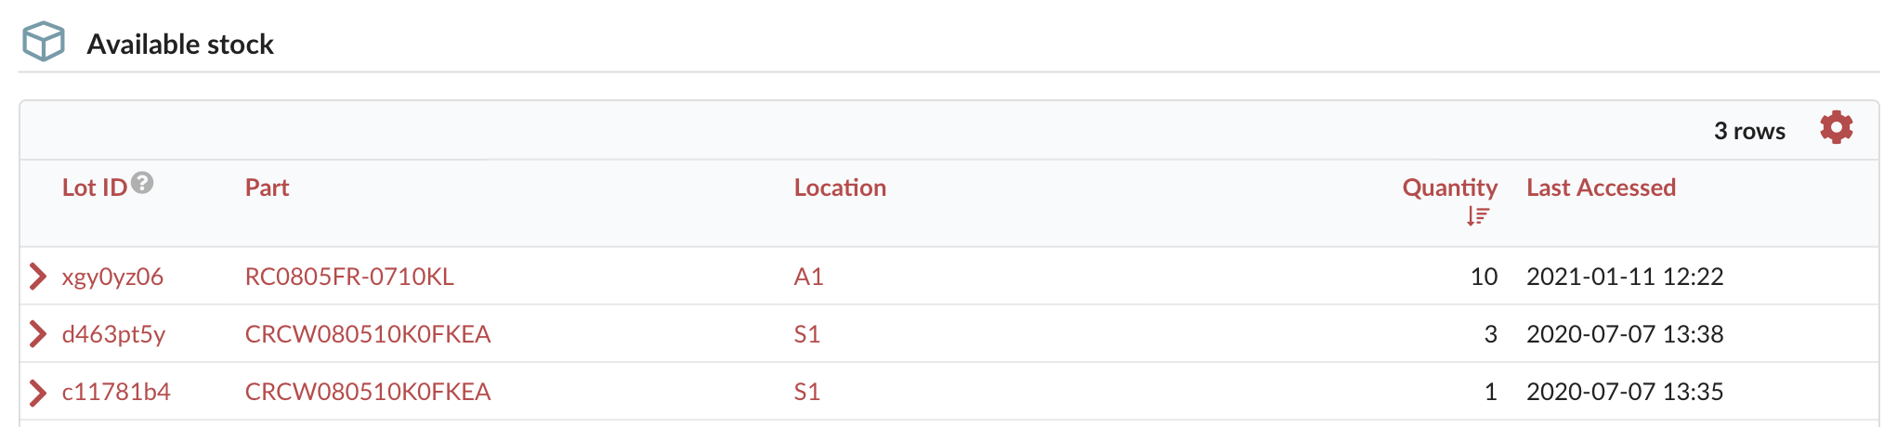Open lot link c11781b4
This screenshot has height=427, width=1897.
116,392
